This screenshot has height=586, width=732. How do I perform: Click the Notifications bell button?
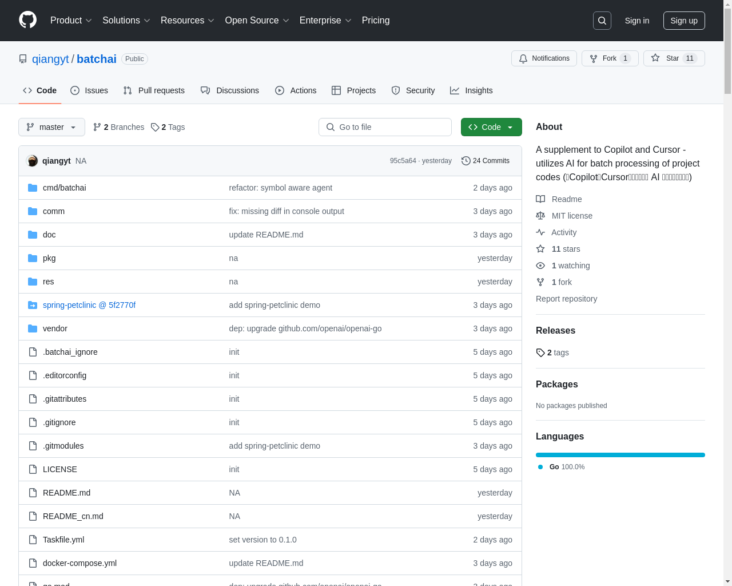(x=544, y=58)
